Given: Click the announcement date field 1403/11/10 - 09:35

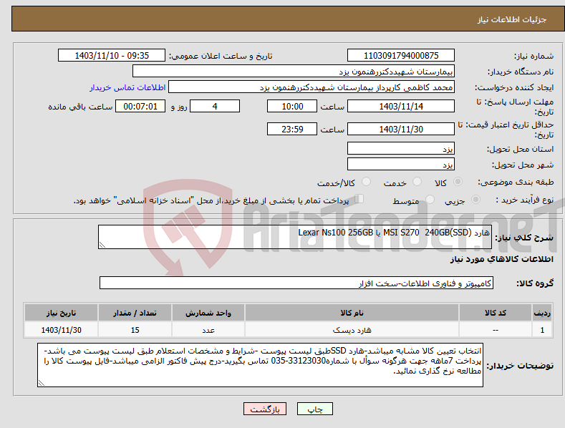Looking at the screenshot, I should tap(111, 56).
